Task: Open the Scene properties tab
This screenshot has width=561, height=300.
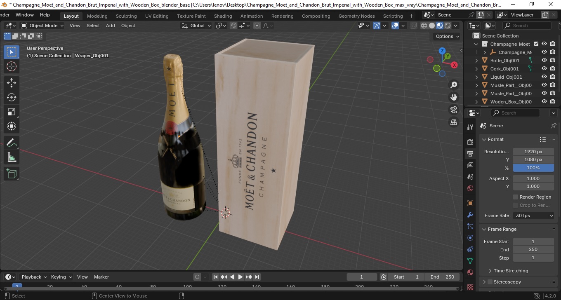Action: pos(470,177)
